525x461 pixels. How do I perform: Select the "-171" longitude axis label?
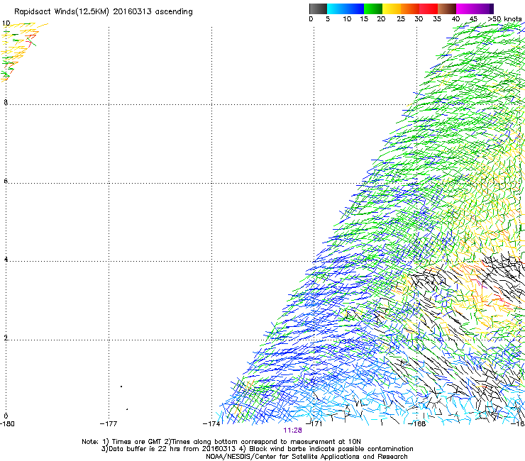coord(314,424)
